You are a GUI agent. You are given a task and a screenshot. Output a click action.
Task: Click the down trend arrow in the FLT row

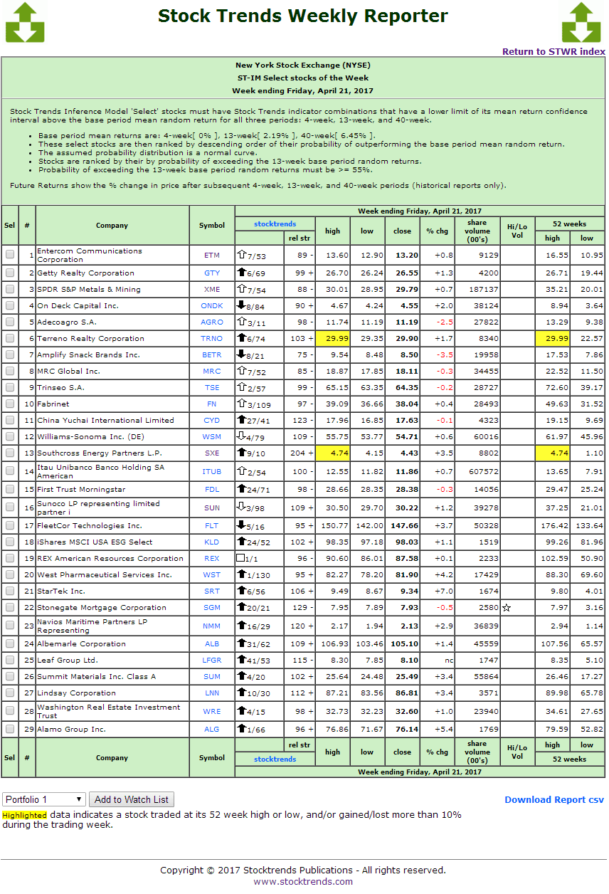point(241,525)
